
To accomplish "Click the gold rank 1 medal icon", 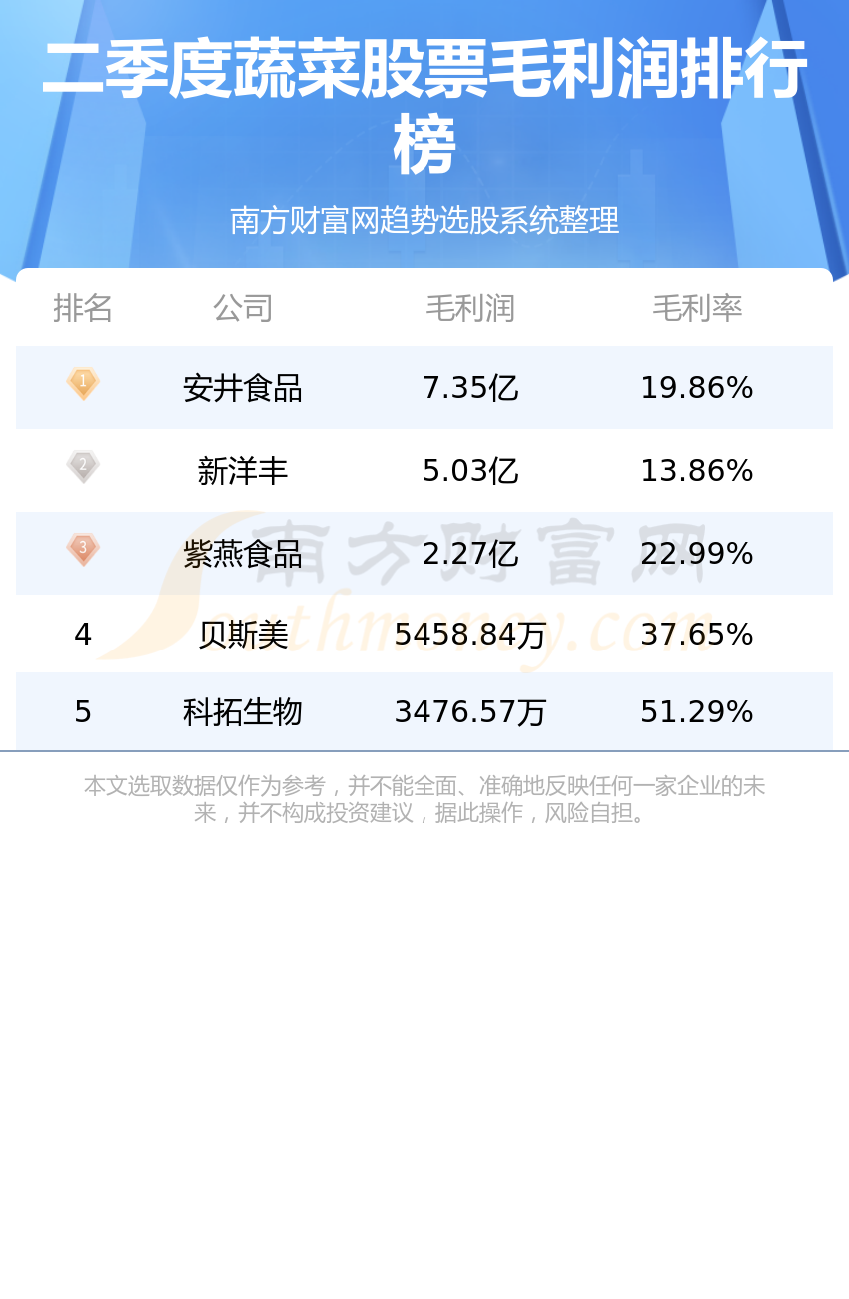I will 83,384.
